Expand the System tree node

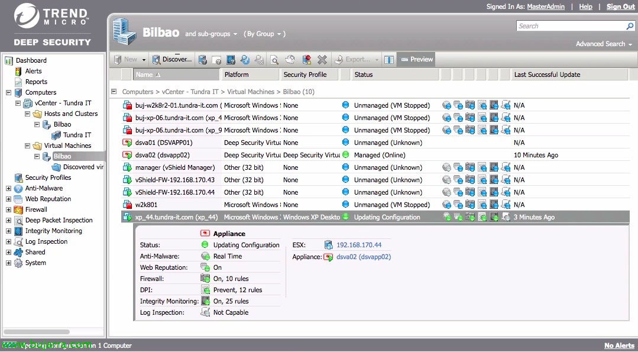click(8, 263)
